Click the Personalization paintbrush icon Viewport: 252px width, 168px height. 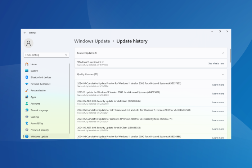coord(27,90)
